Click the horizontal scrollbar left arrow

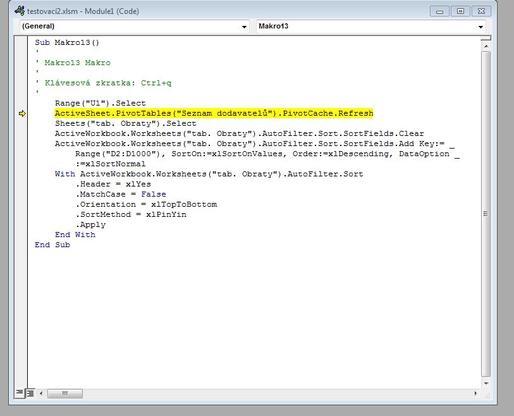[x=42, y=393]
